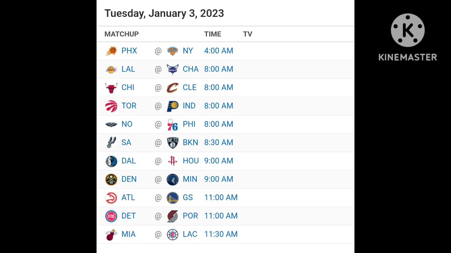
Task: Click the Toronto Raptors logo
Action: 111,106
